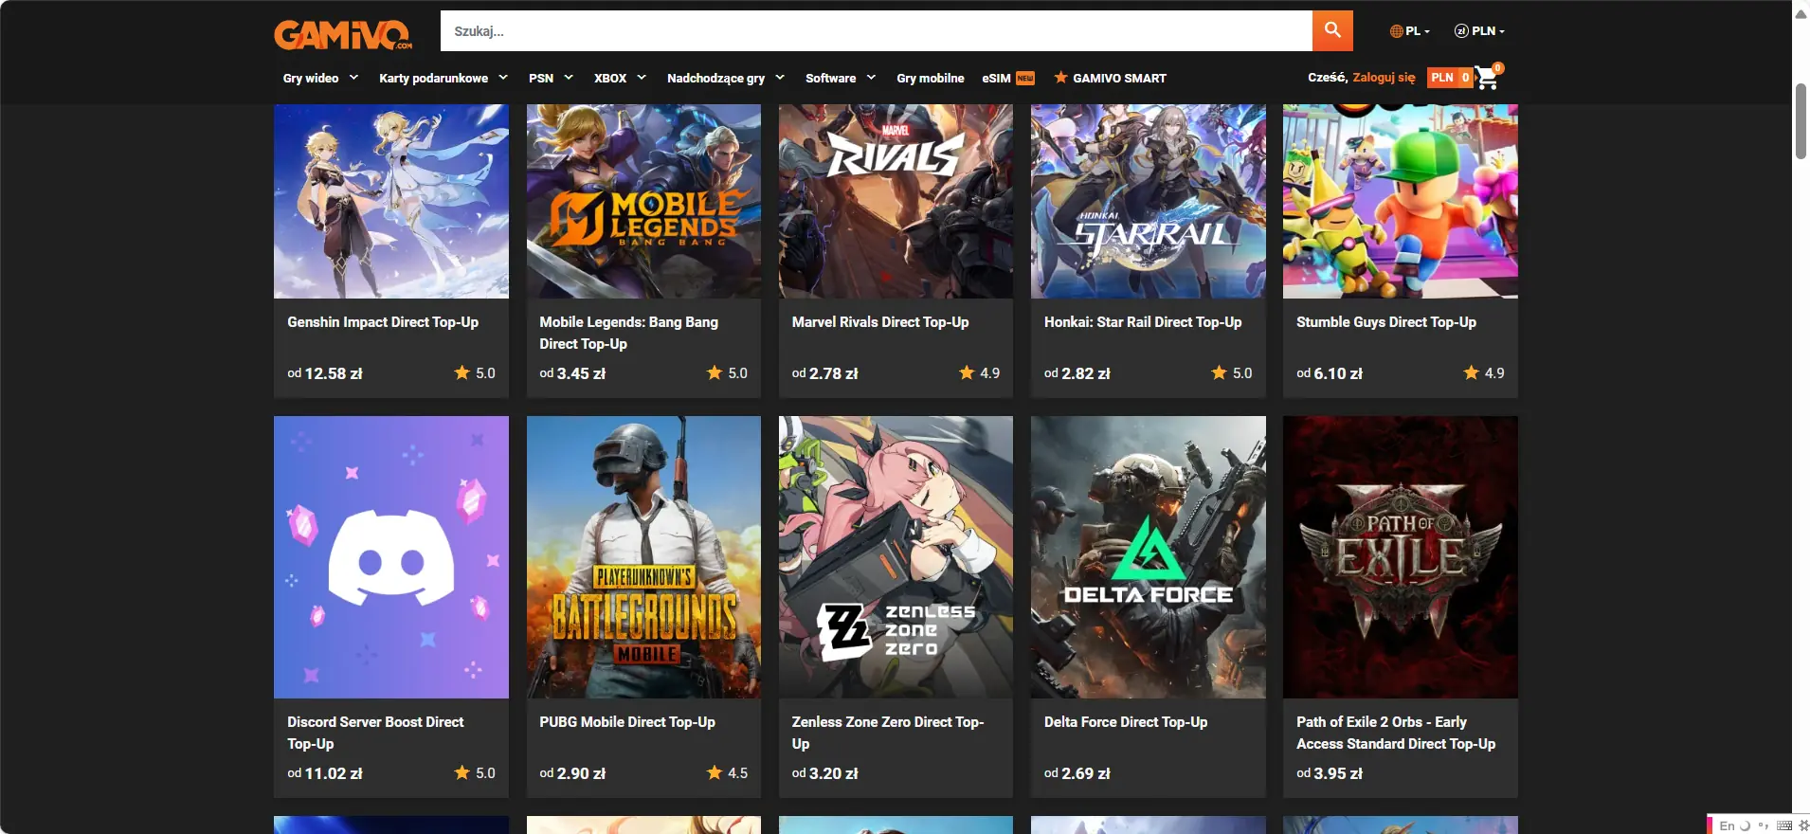Open Discord Server Boost Direct Top-Up title
The height and width of the screenshot is (834, 1810).
coord(375,733)
